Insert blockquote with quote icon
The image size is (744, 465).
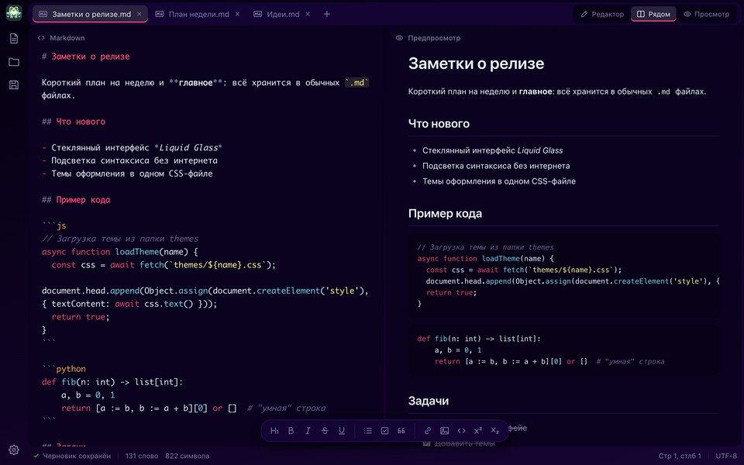(401, 431)
